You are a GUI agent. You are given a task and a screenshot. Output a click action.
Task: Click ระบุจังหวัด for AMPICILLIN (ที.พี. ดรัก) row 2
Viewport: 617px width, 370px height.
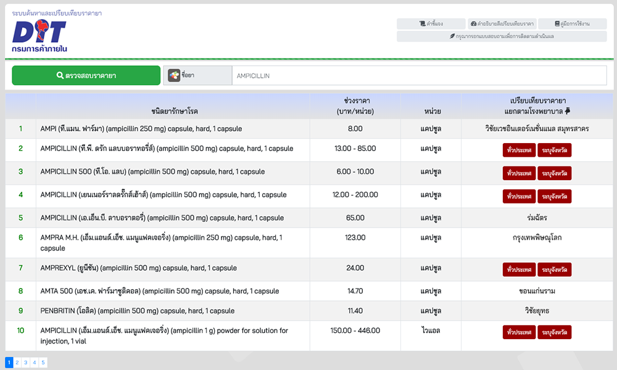pyautogui.click(x=555, y=150)
